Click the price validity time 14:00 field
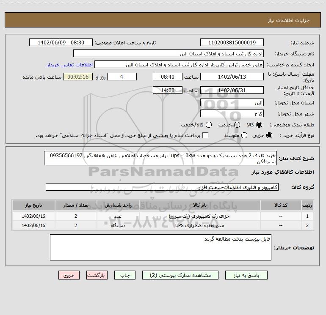This screenshot has width=326, height=315. click(168, 90)
